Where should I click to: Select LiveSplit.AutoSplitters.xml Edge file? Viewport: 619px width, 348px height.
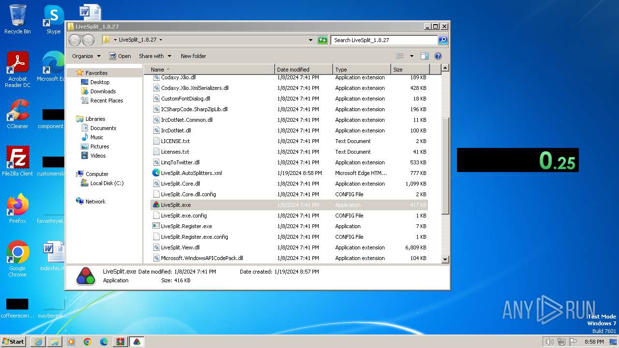pos(289,173)
